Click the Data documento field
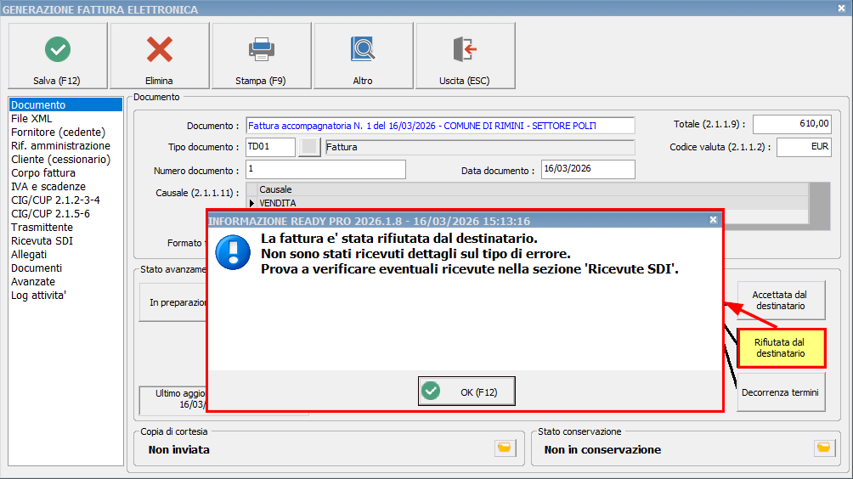The height and width of the screenshot is (479, 853). tap(587, 170)
